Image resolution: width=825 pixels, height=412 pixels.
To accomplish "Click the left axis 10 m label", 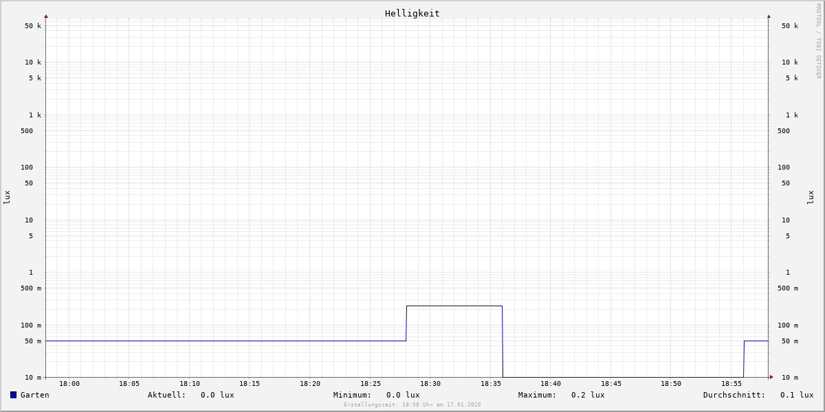I will click(33, 378).
